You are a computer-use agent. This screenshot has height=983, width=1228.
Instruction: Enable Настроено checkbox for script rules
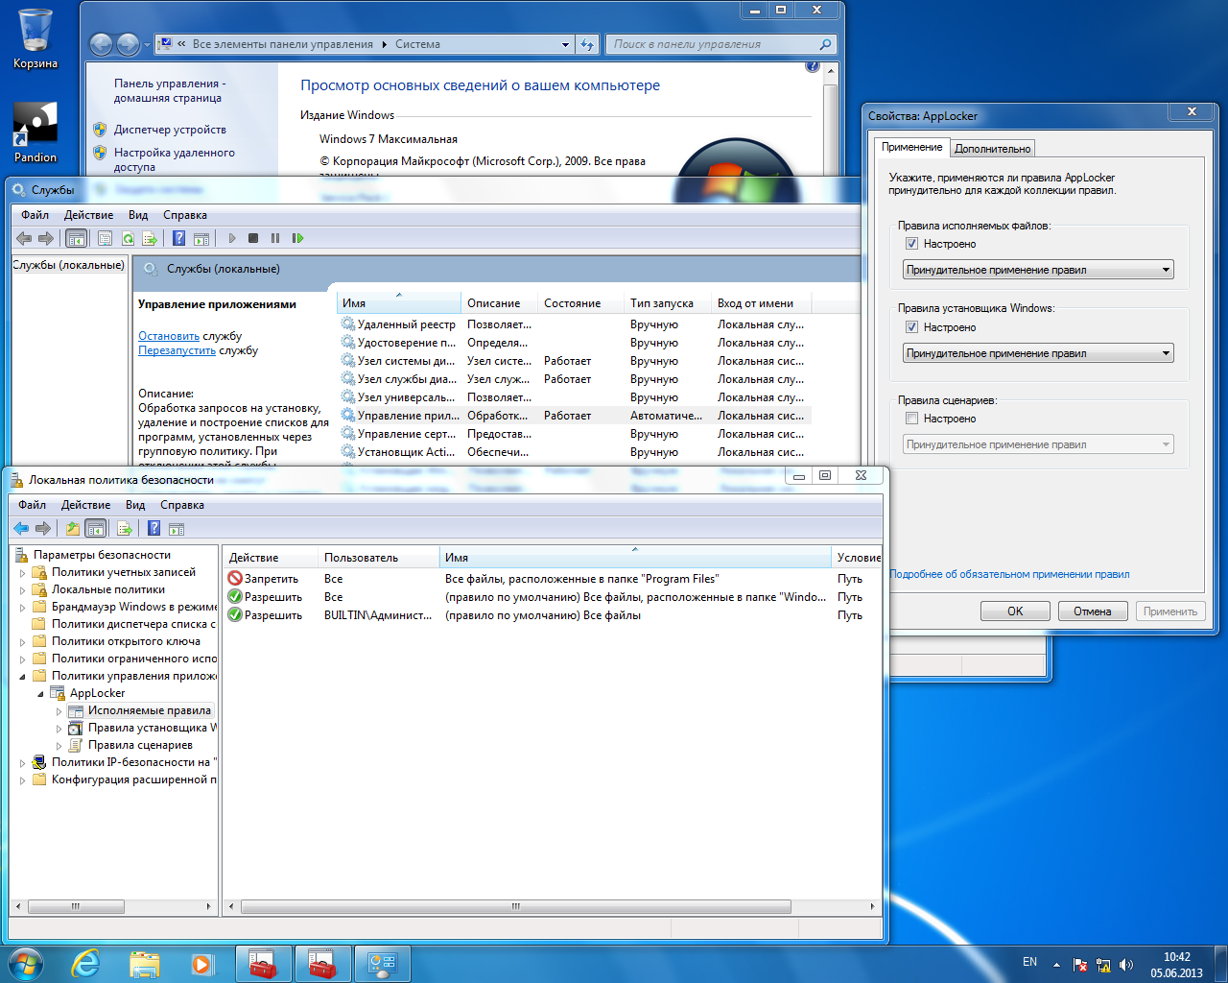911,419
